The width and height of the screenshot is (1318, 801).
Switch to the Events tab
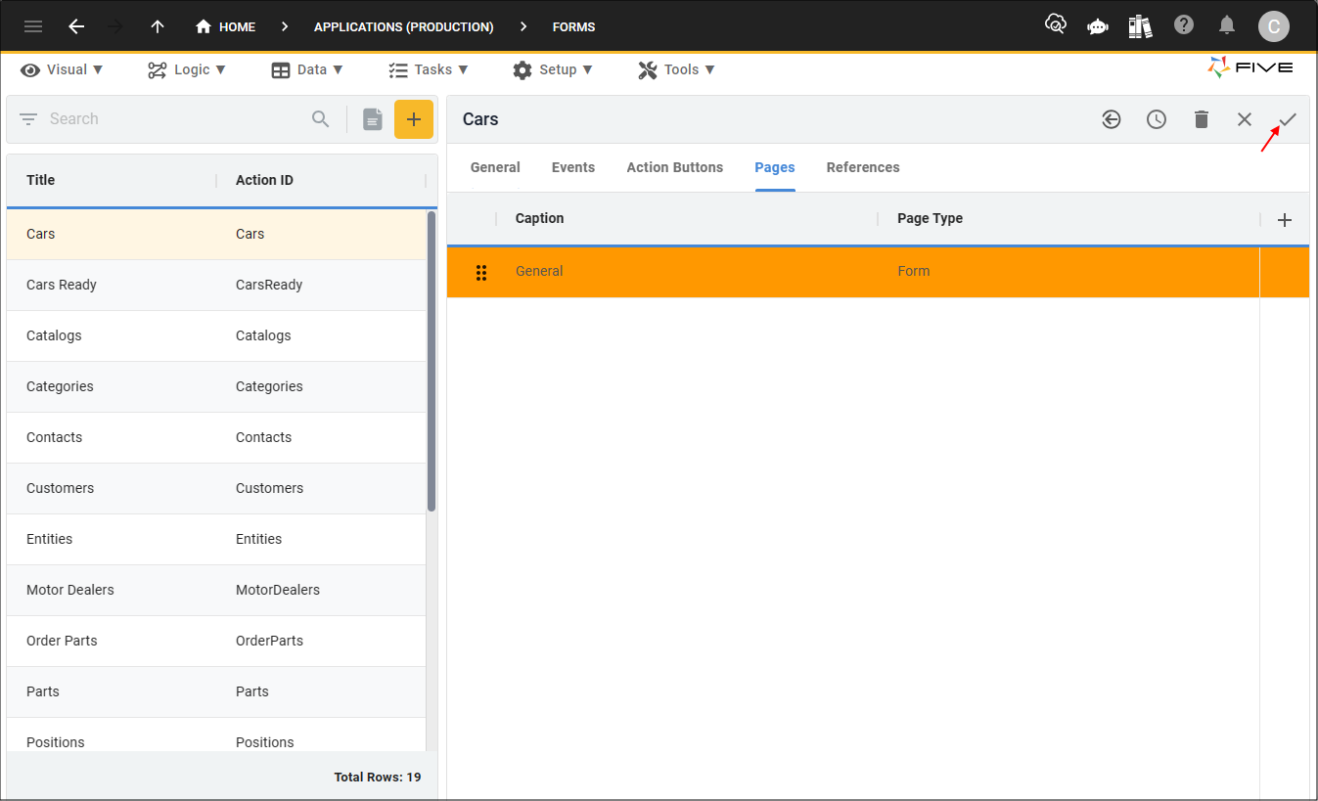coord(573,167)
